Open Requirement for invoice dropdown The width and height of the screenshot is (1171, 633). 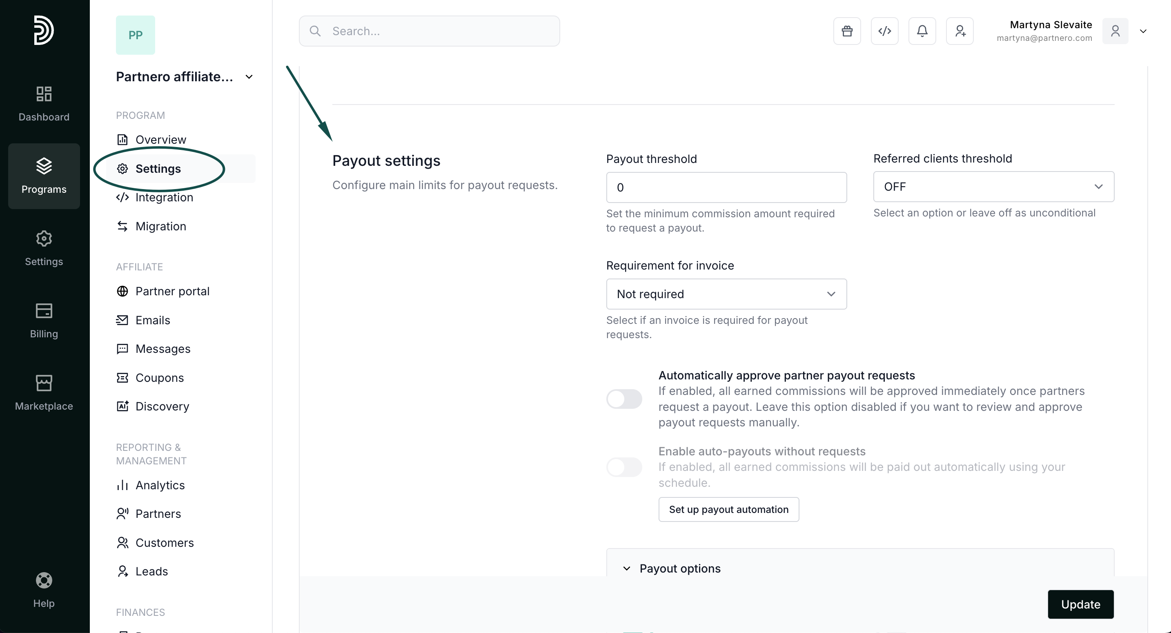click(726, 294)
